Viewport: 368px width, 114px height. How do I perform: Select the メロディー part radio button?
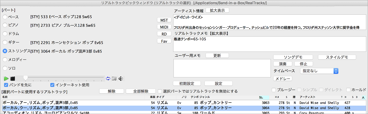(5, 60)
